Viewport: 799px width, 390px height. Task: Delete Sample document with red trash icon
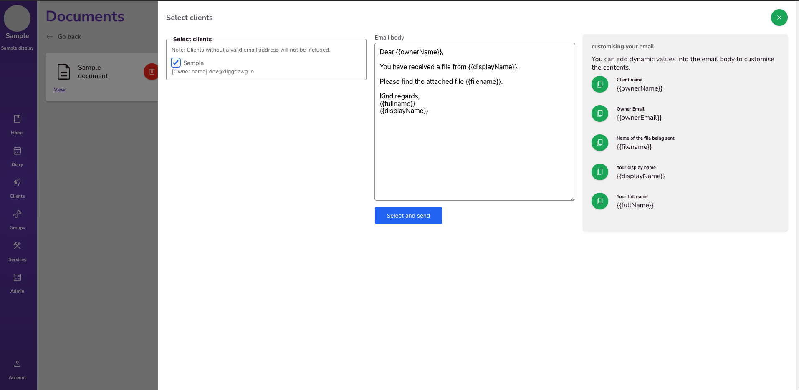[151, 72]
